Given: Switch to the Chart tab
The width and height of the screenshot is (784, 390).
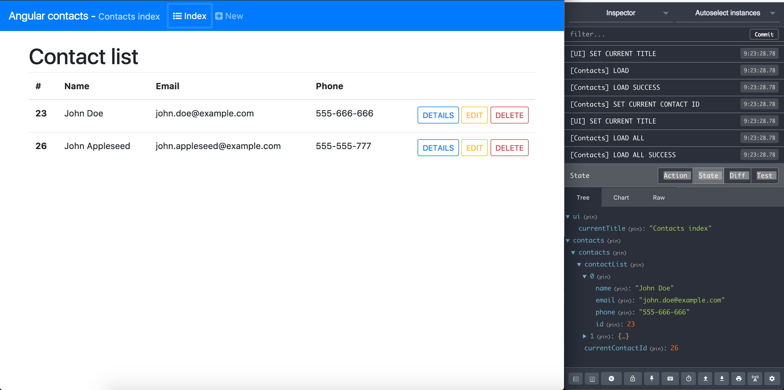Looking at the screenshot, I should point(621,198).
